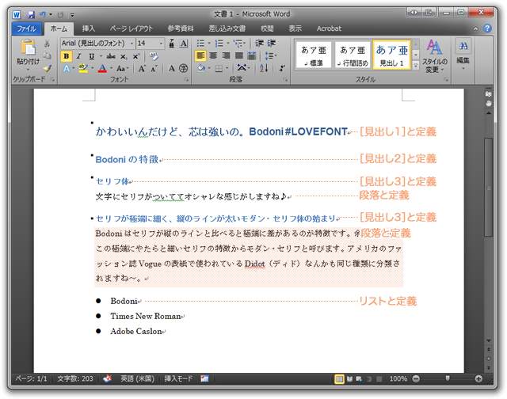
Task: Open the font size dropdown arrow
Action: 161,44
